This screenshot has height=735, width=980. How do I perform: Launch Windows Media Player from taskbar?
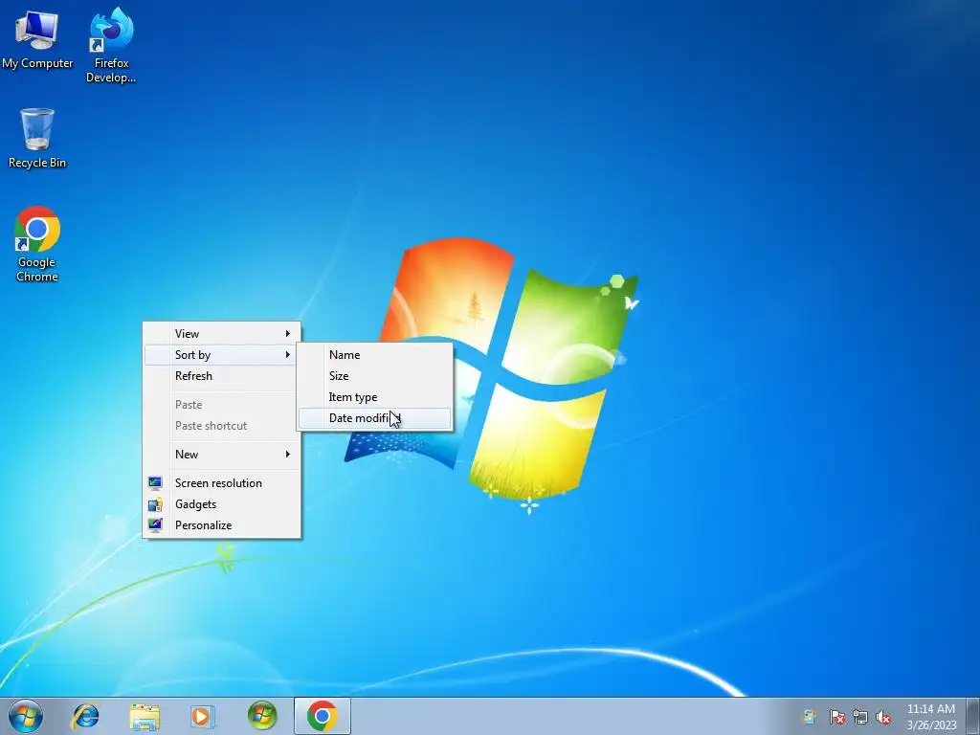click(x=203, y=716)
